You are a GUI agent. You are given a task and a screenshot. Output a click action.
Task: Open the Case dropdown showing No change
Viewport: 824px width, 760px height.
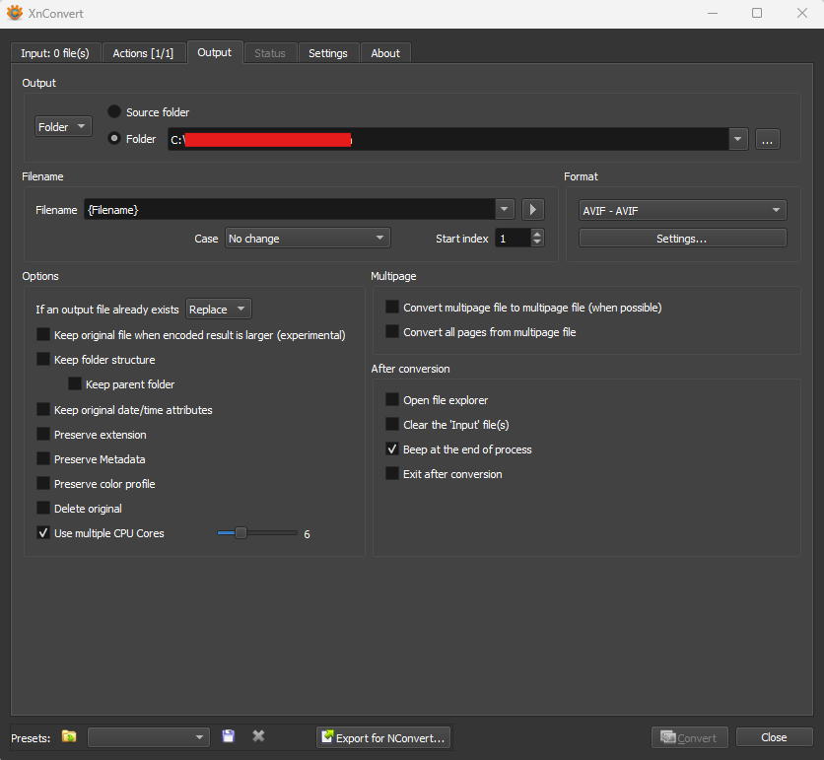click(307, 238)
